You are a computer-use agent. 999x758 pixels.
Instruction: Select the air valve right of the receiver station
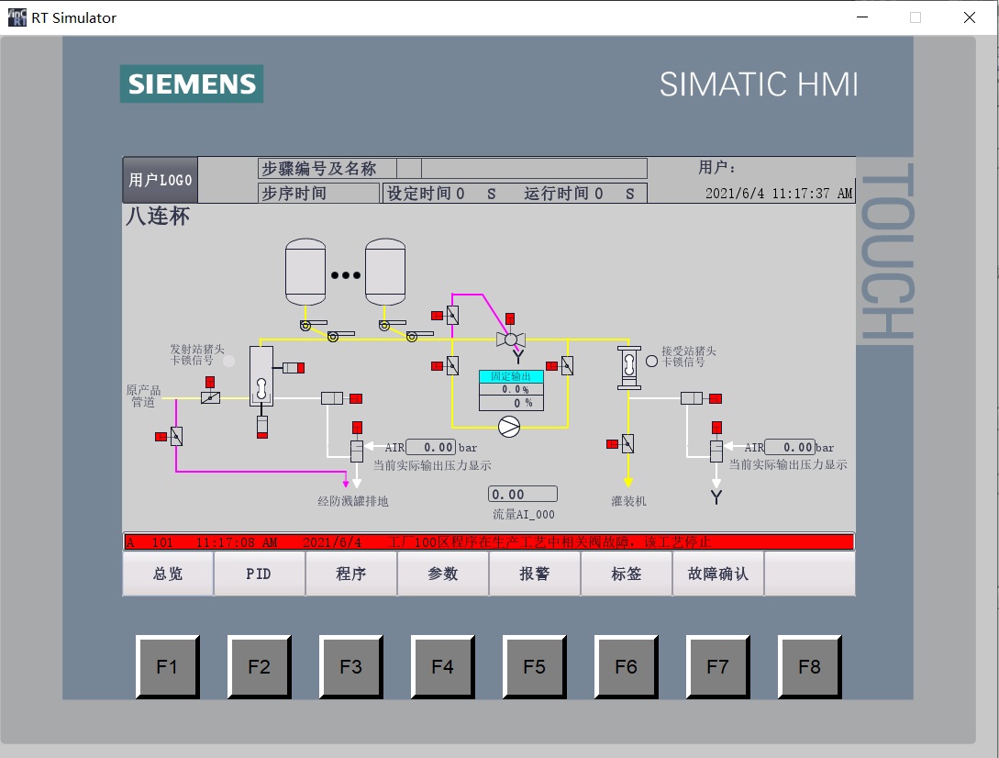click(x=692, y=398)
